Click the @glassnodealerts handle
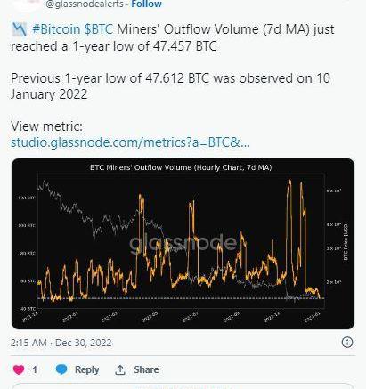The image size is (366, 389). pos(85,4)
